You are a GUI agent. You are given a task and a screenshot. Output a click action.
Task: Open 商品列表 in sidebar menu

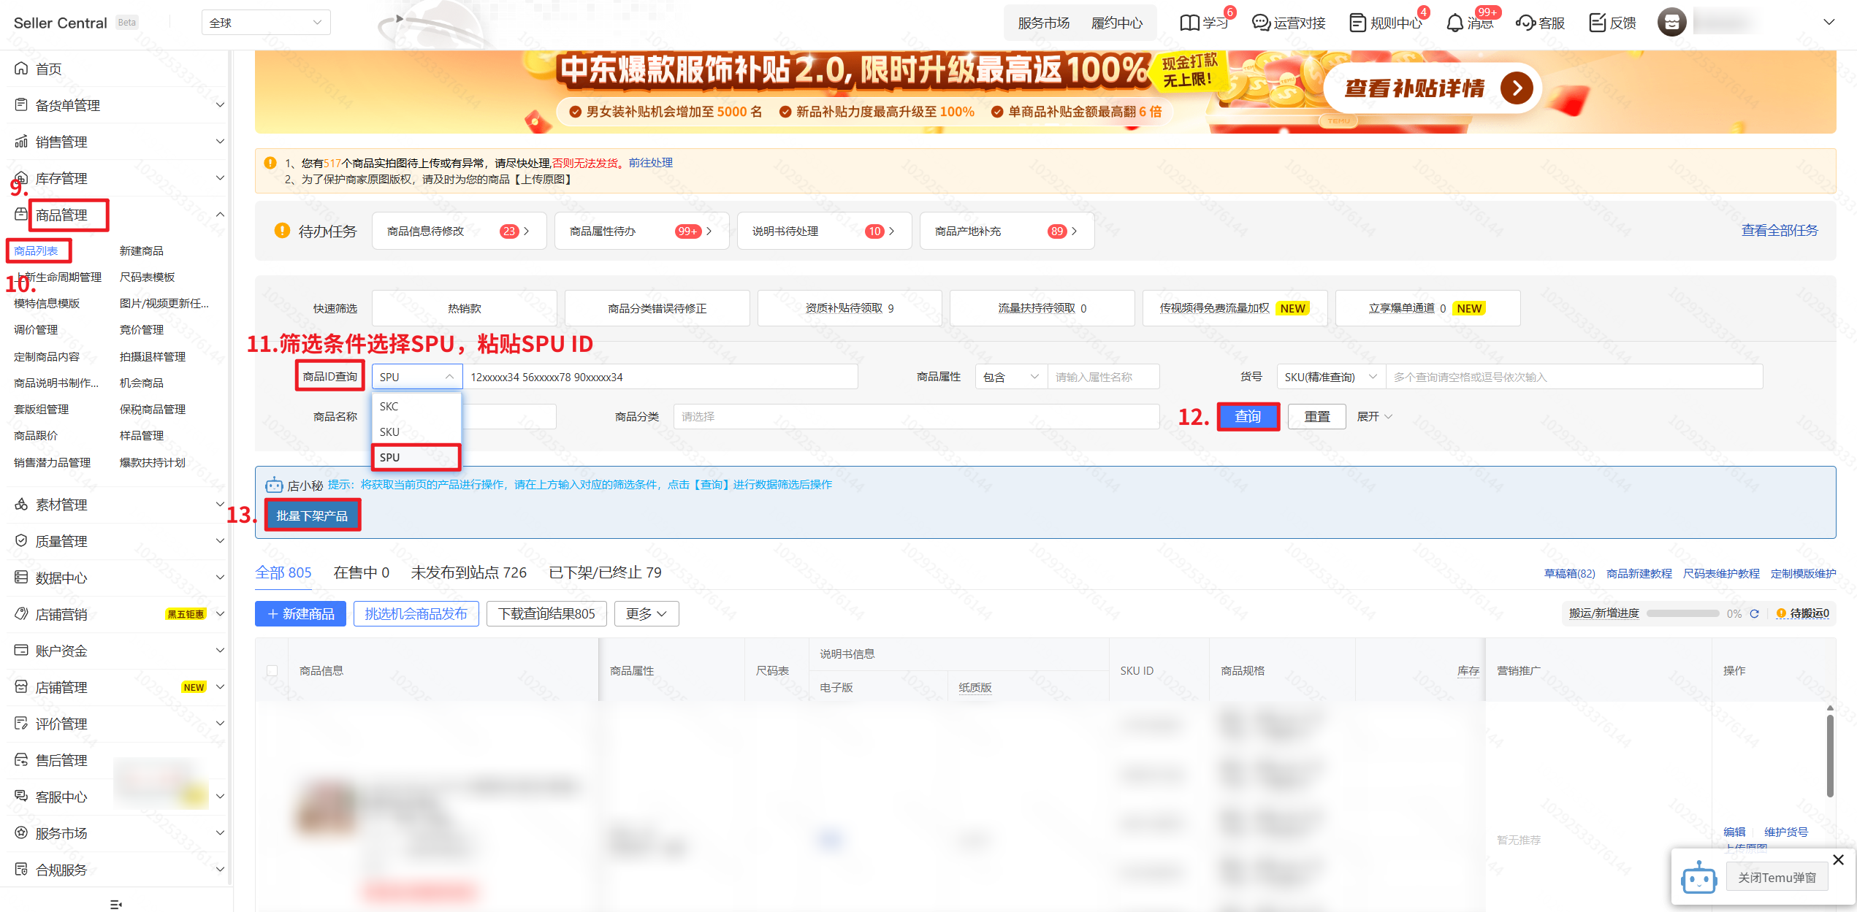click(37, 250)
